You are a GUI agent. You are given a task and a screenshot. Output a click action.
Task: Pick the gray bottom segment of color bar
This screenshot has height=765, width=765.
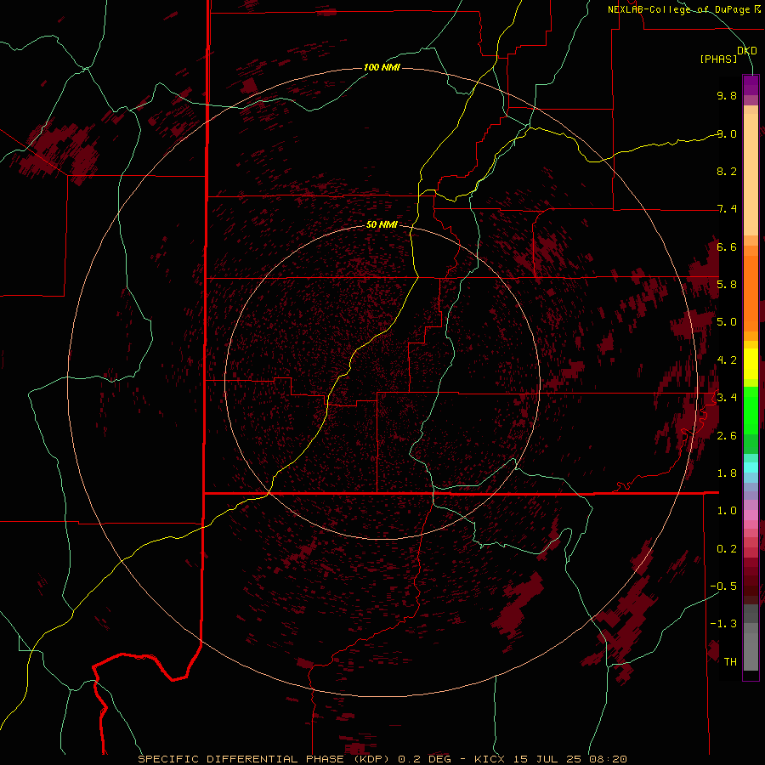point(751,651)
